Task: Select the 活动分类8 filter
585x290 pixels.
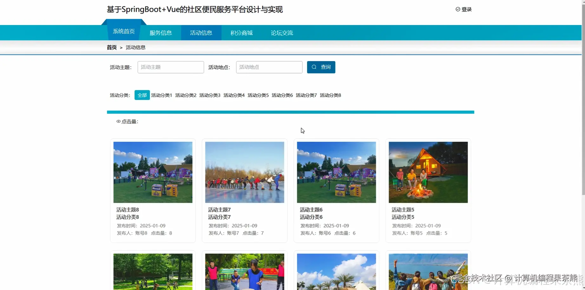Action: [x=330, y=95]
